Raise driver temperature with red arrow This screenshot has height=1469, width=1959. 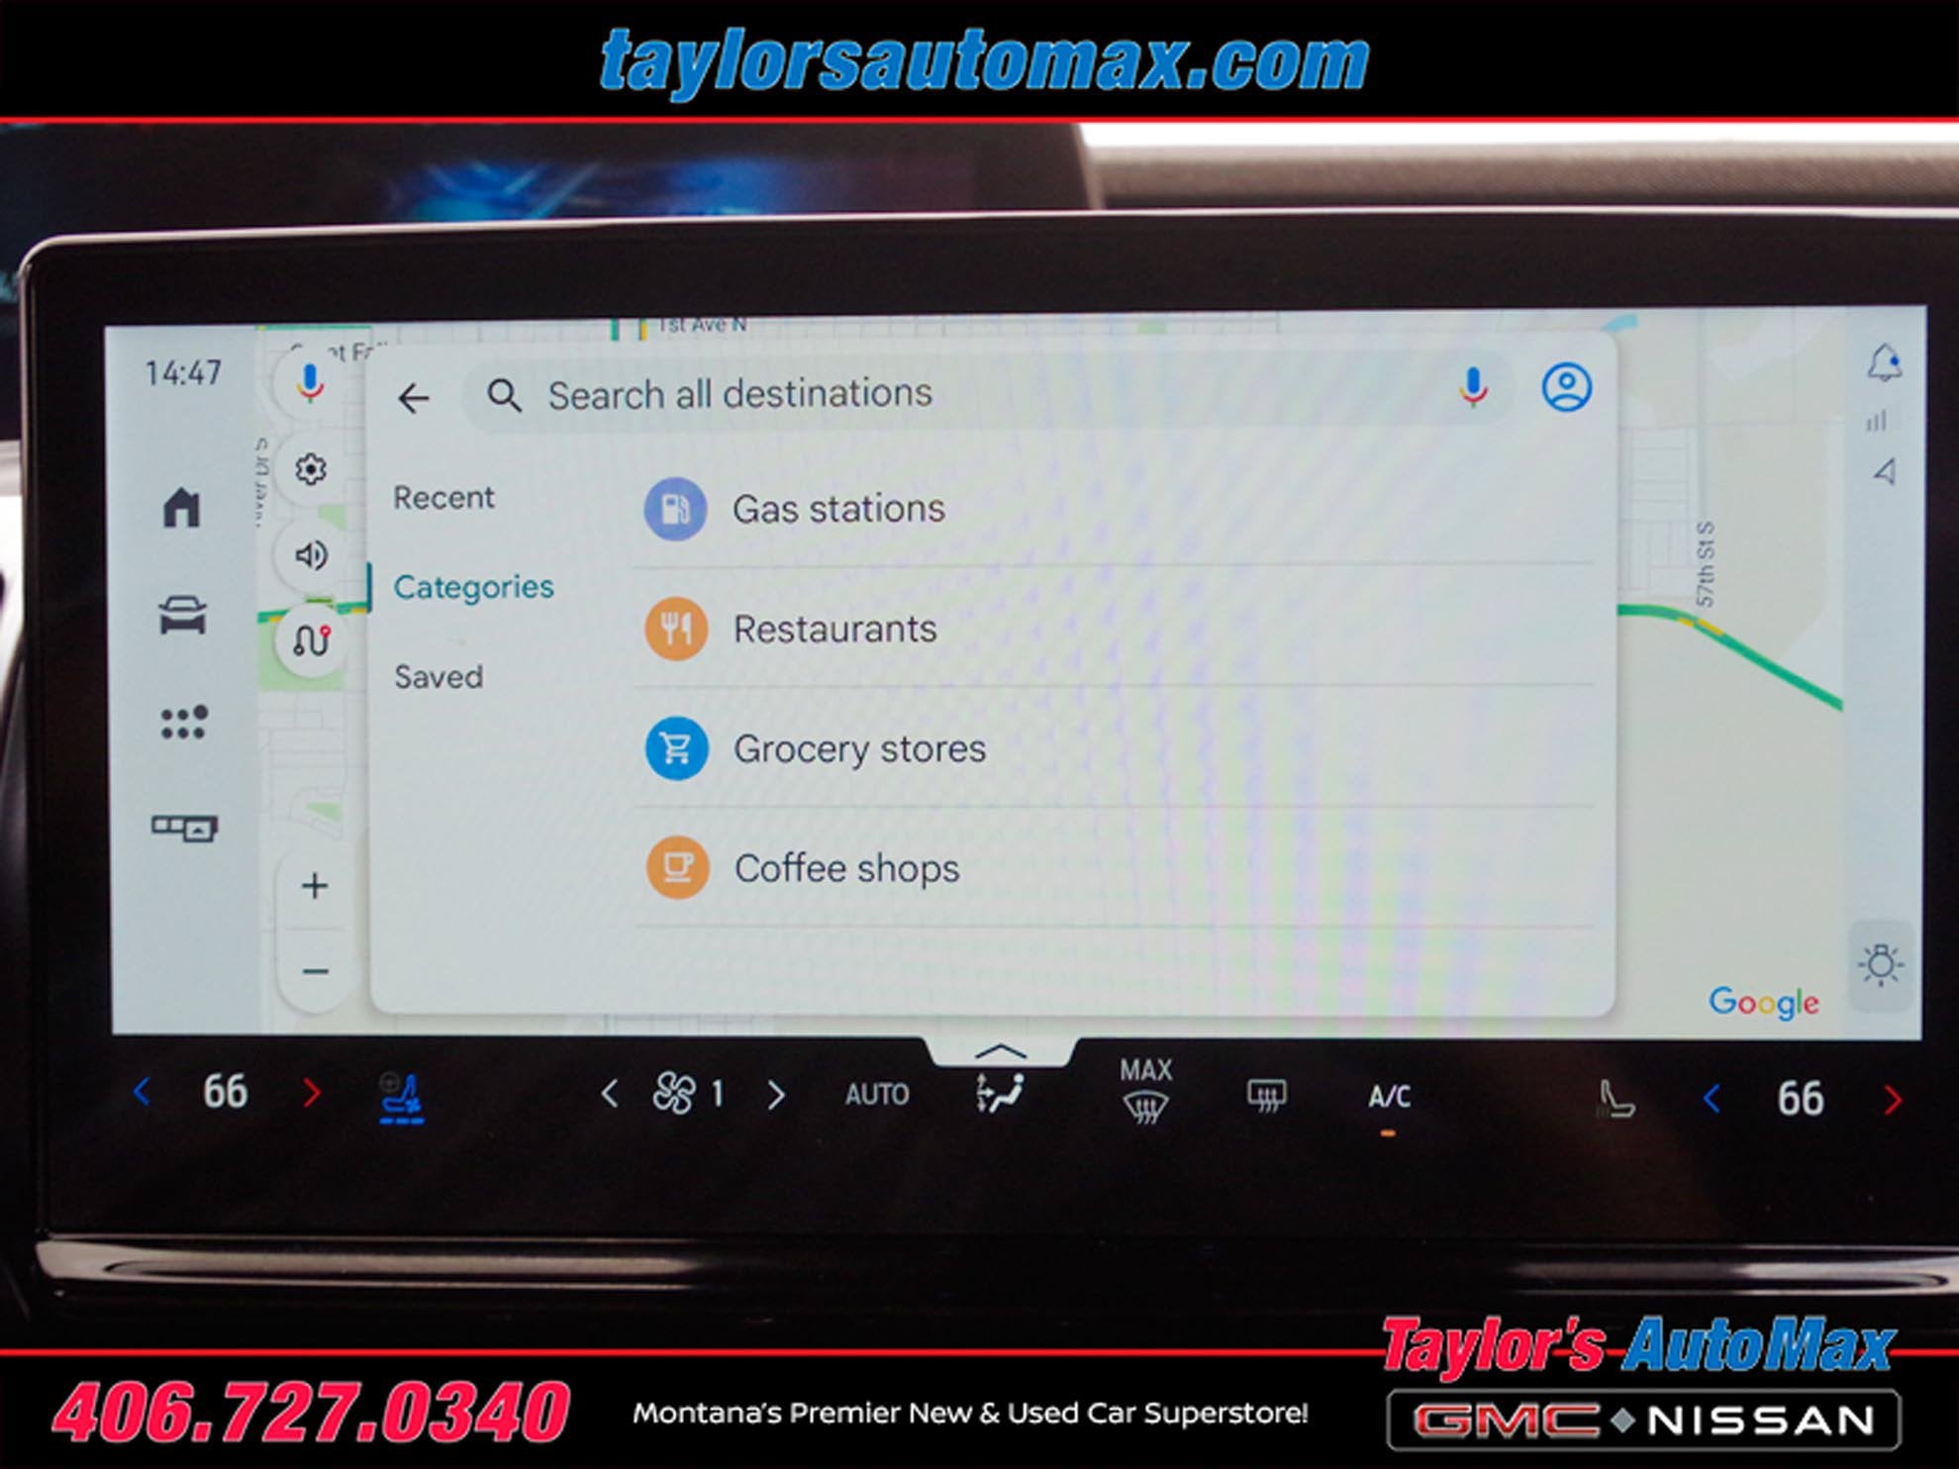click(x=311, y=1093)
